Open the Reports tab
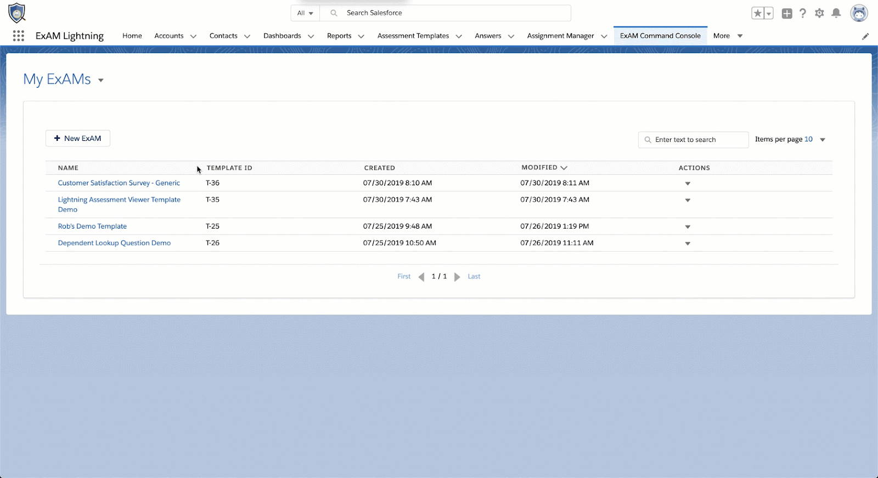 [339, 36]
